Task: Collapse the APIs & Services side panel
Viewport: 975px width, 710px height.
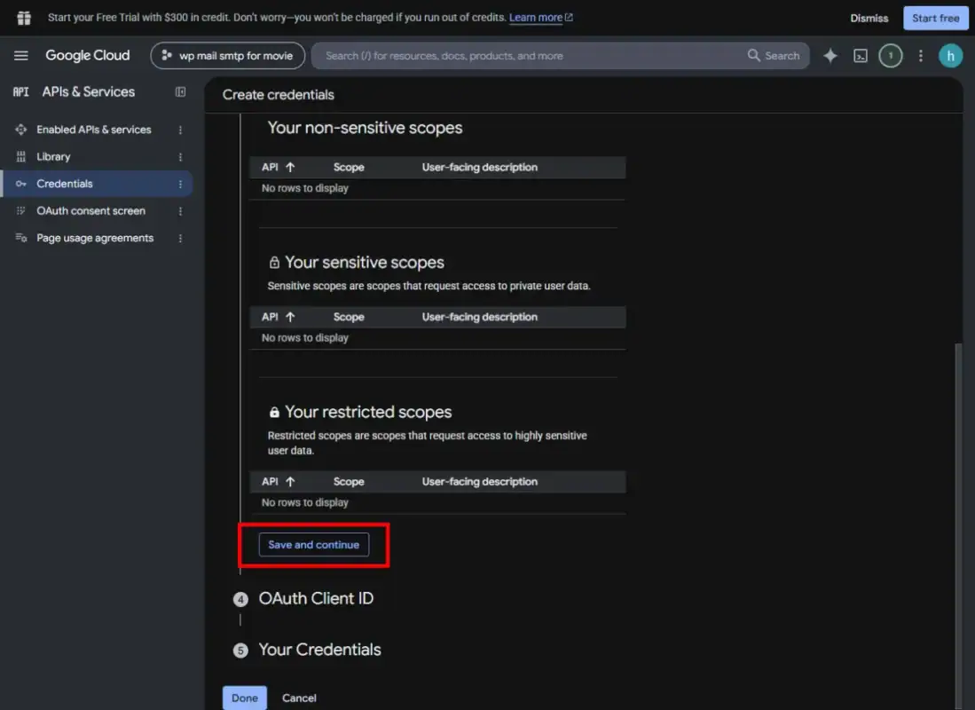Action: [180, 92]
